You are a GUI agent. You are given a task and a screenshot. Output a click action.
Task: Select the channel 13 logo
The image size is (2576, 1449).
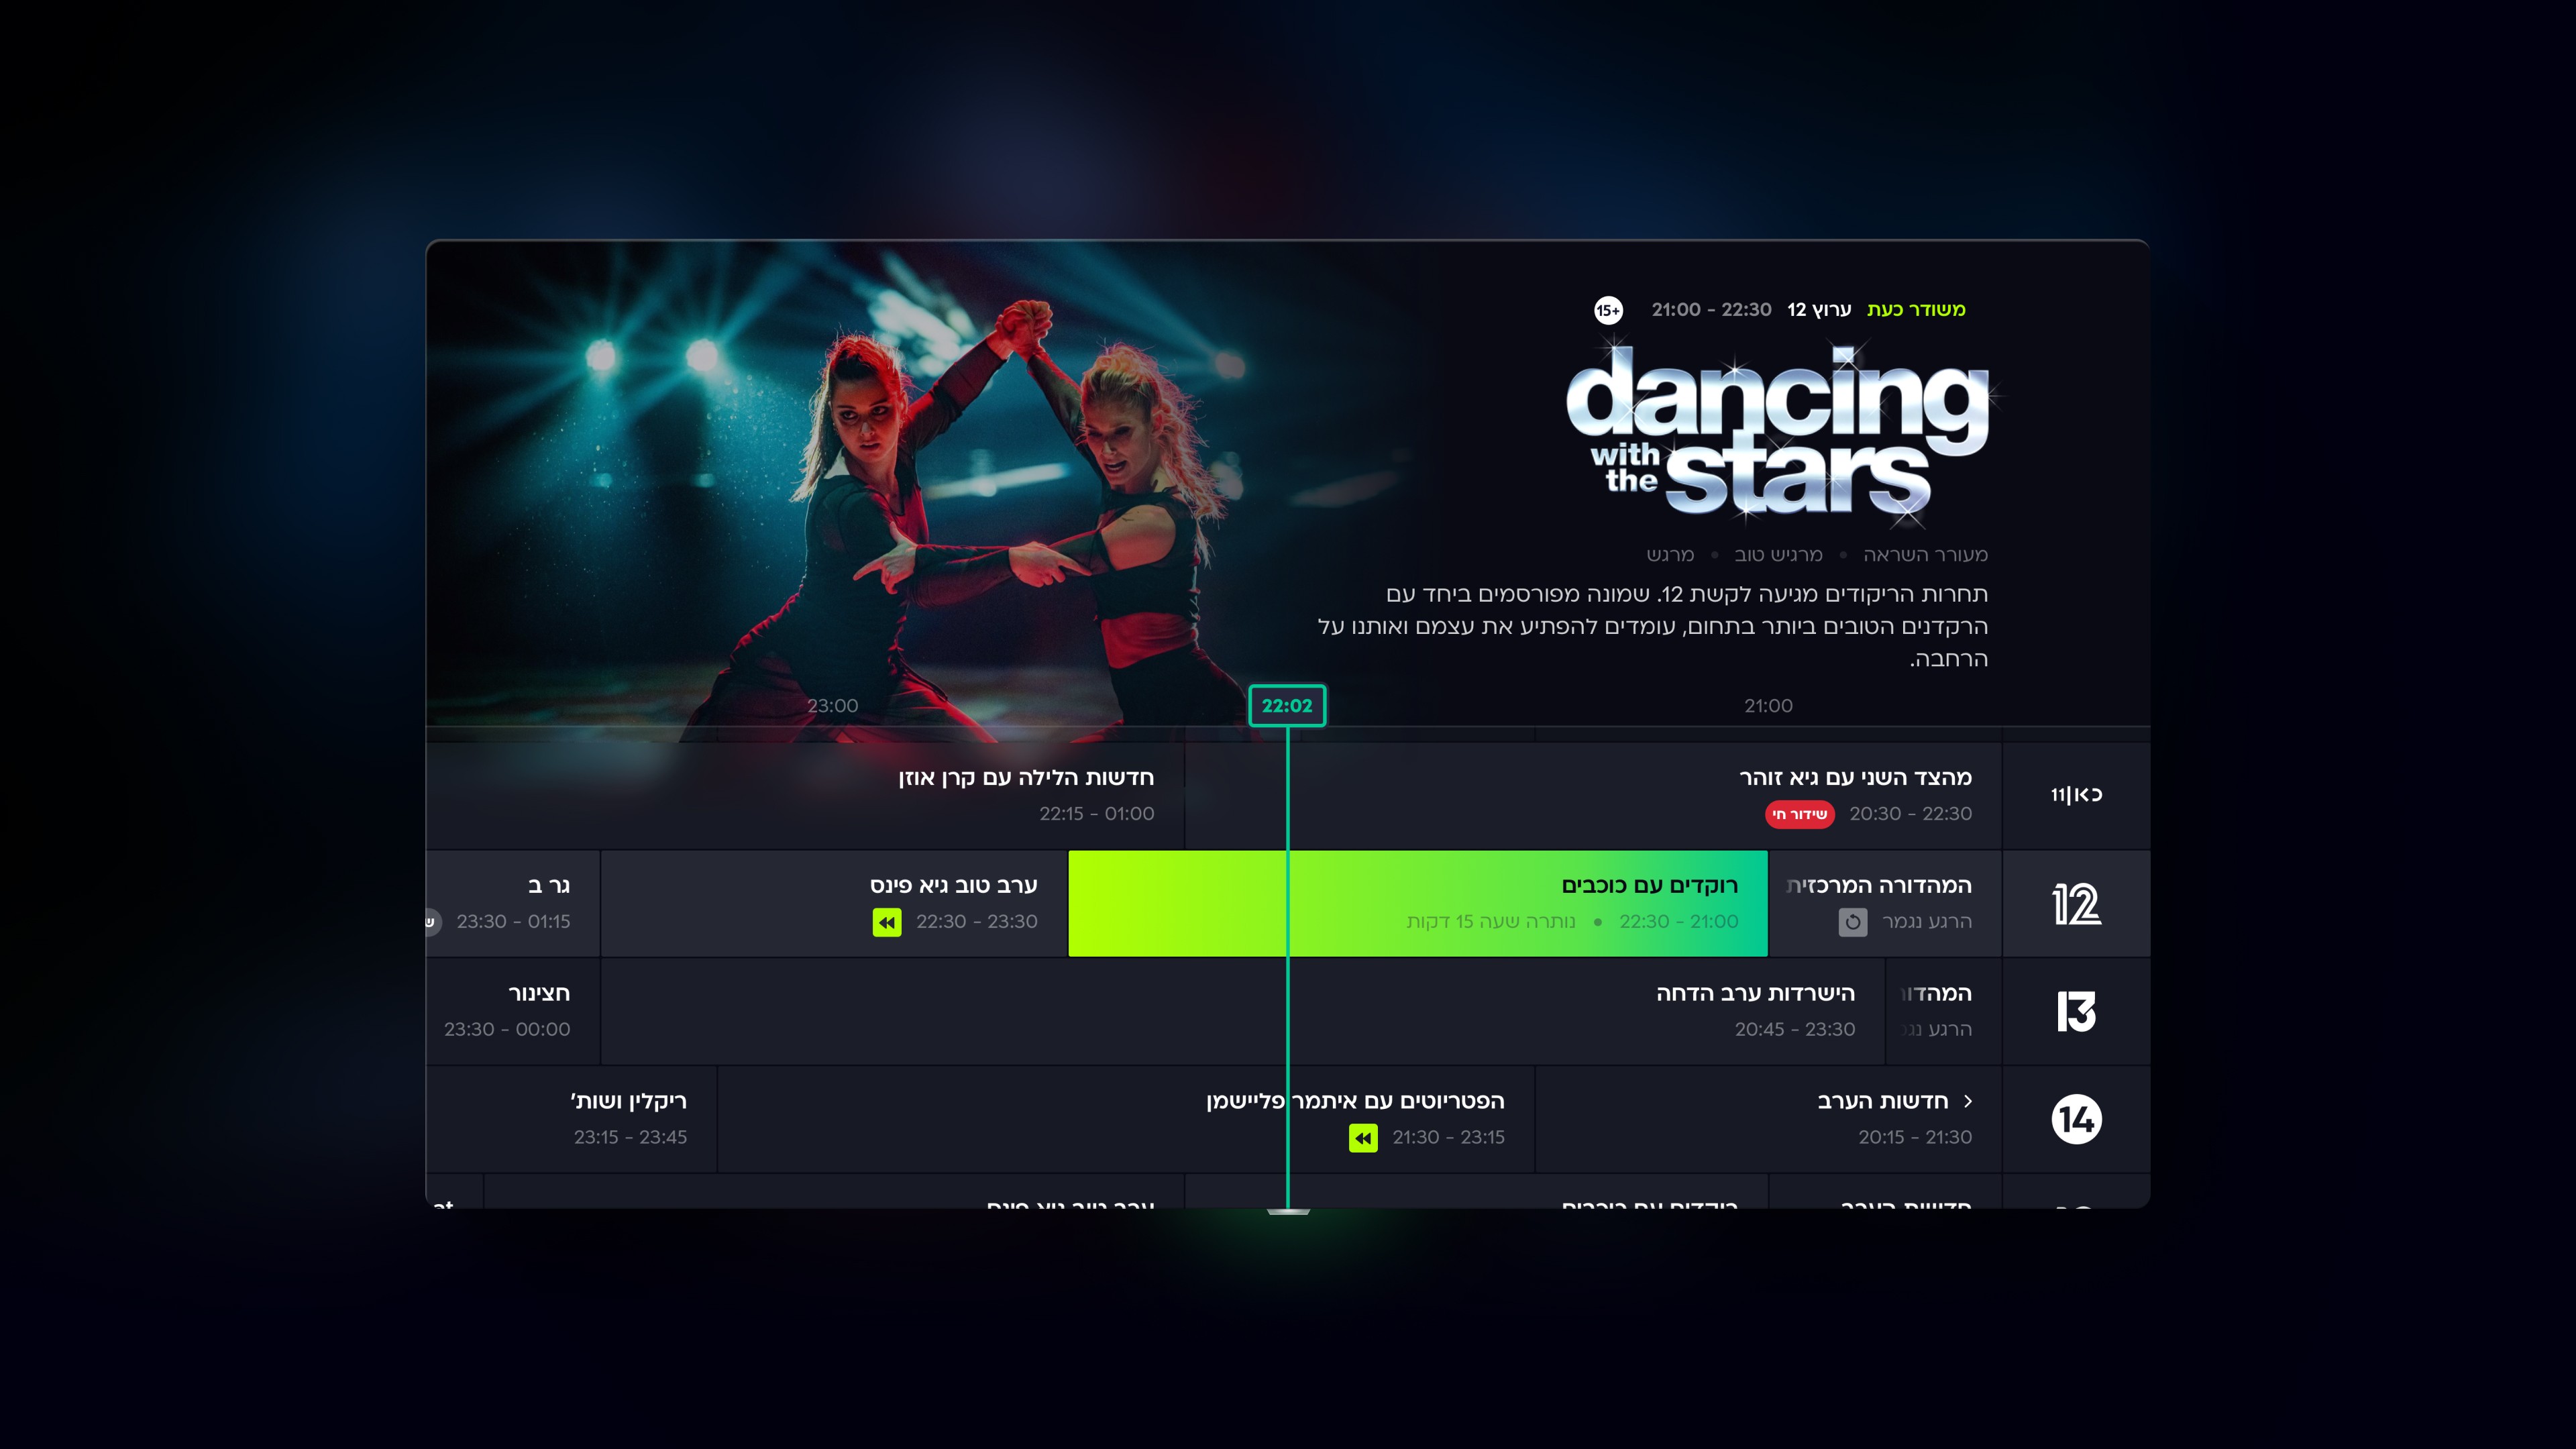(x=2076, y=1011)
